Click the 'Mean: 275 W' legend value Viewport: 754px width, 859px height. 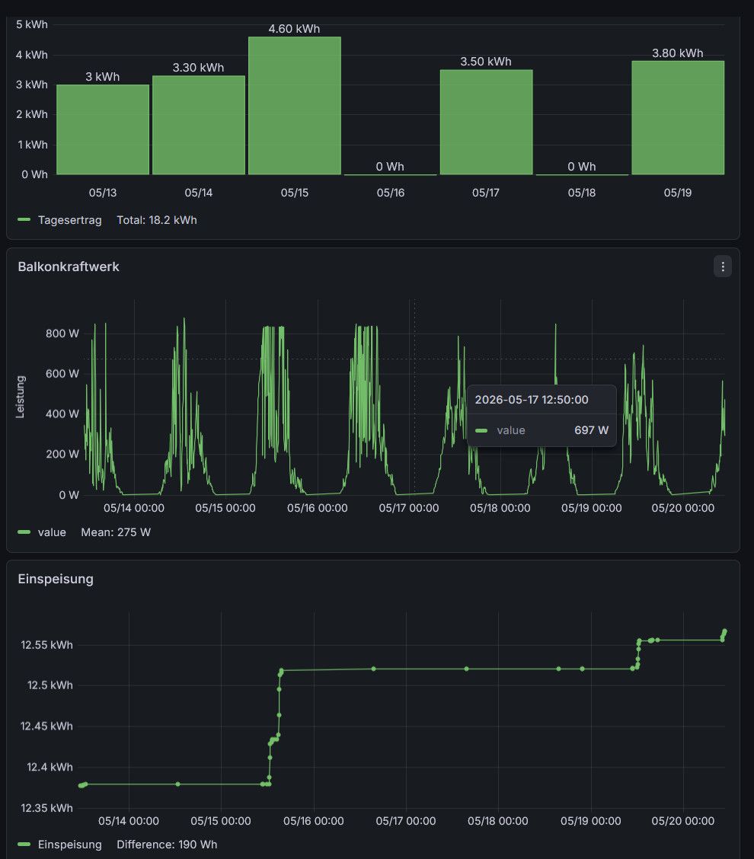[x=116, y=532]
